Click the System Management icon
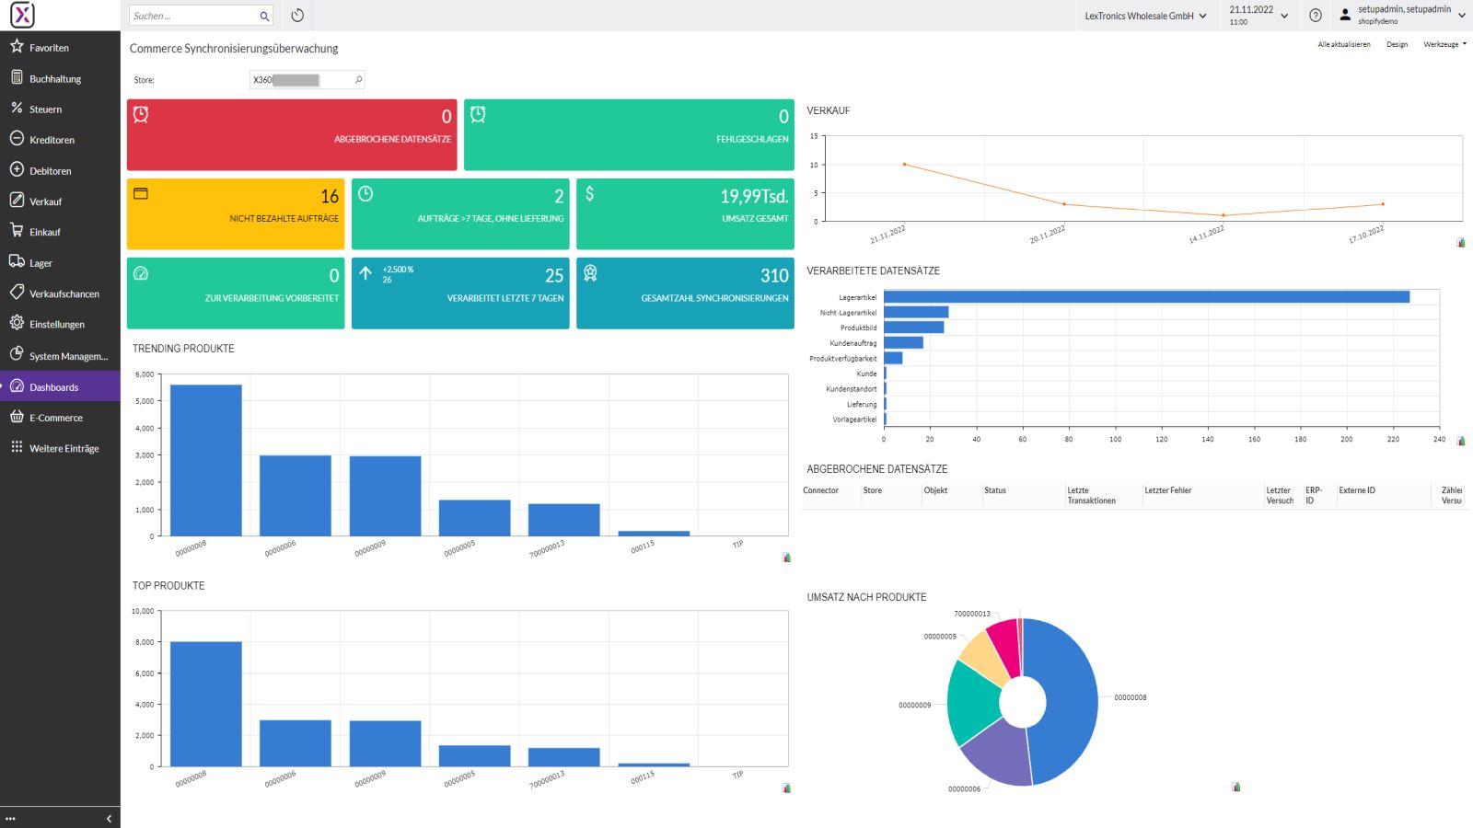The height and width of the screenshot is (828, 1473). (x=16, y=356)
